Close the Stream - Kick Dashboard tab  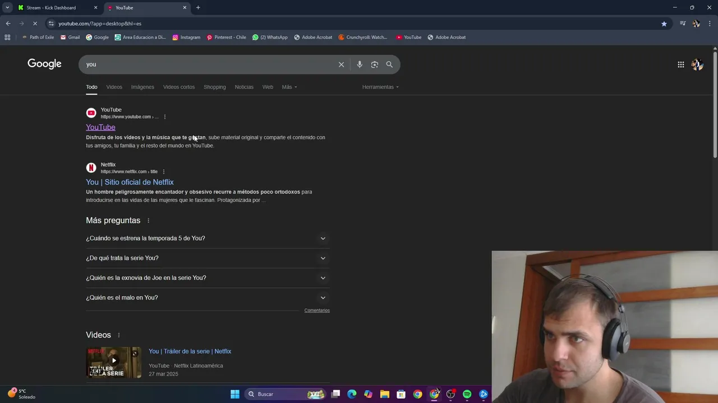coord(95,8)
